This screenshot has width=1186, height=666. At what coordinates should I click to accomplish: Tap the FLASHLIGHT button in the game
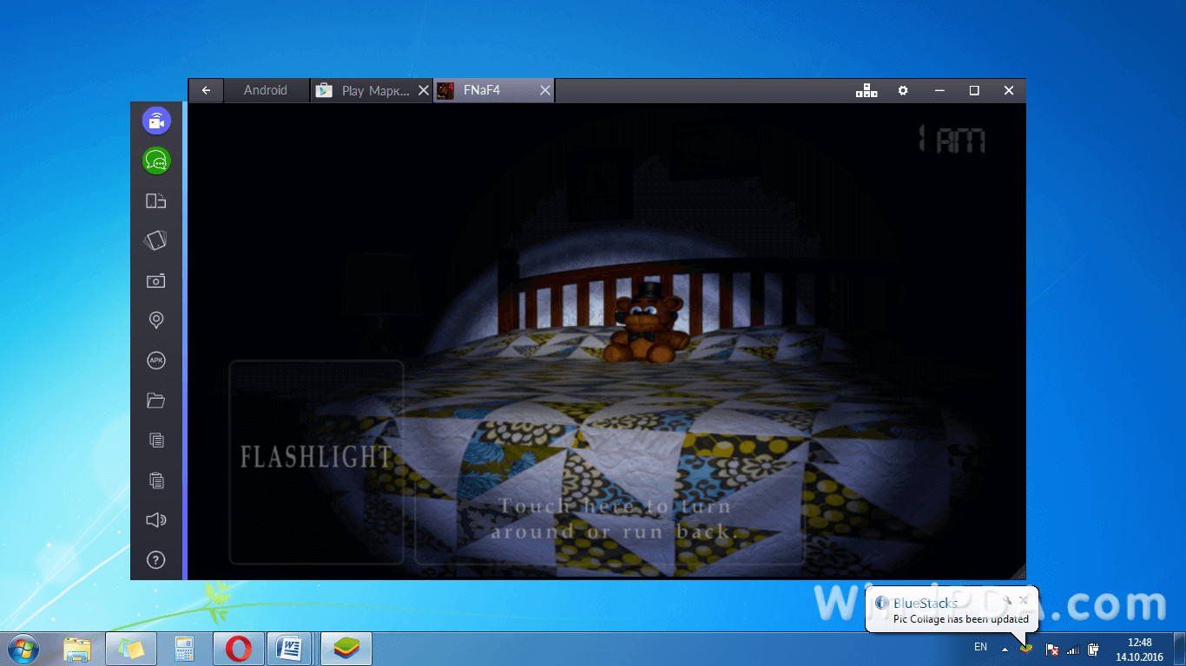[316, 462]
